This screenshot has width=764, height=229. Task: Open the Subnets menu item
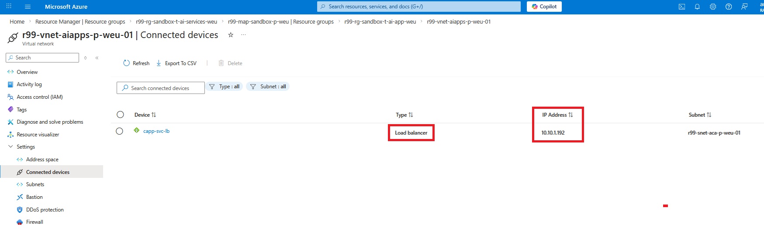[x=35, y=184]
